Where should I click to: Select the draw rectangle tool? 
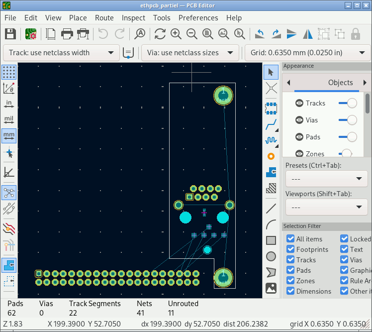[x=271, y=240]
